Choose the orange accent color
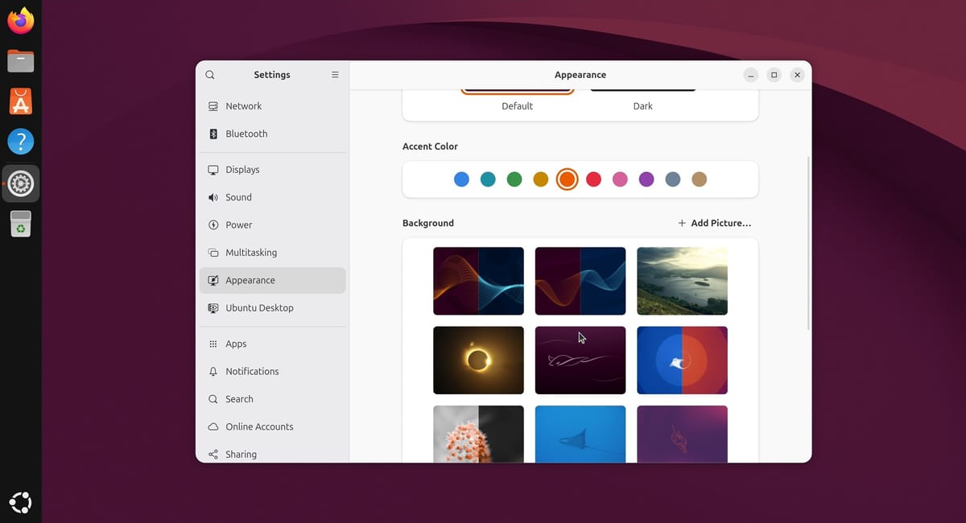The width and height of the screenshot is (966, 523). 567,179
